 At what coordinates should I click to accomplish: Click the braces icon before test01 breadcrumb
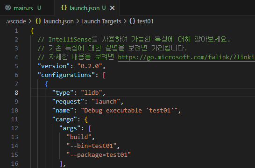pyautogui.click(x=132, y=21)
